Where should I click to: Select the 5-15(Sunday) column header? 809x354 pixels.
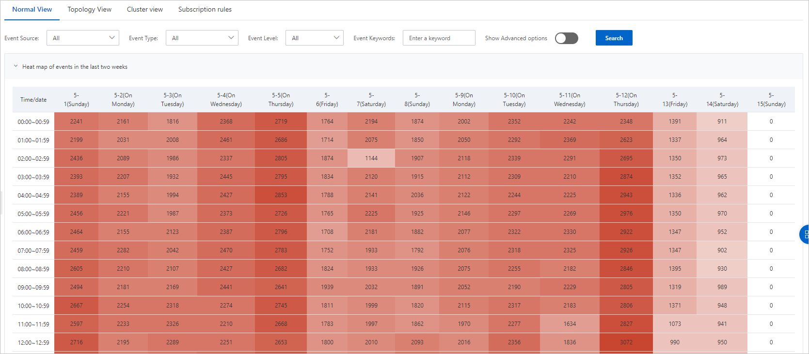pos(771,100)
